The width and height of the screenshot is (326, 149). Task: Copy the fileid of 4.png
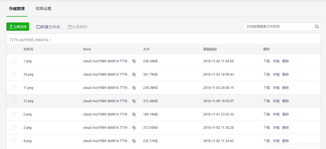click(x=134, y=141)
